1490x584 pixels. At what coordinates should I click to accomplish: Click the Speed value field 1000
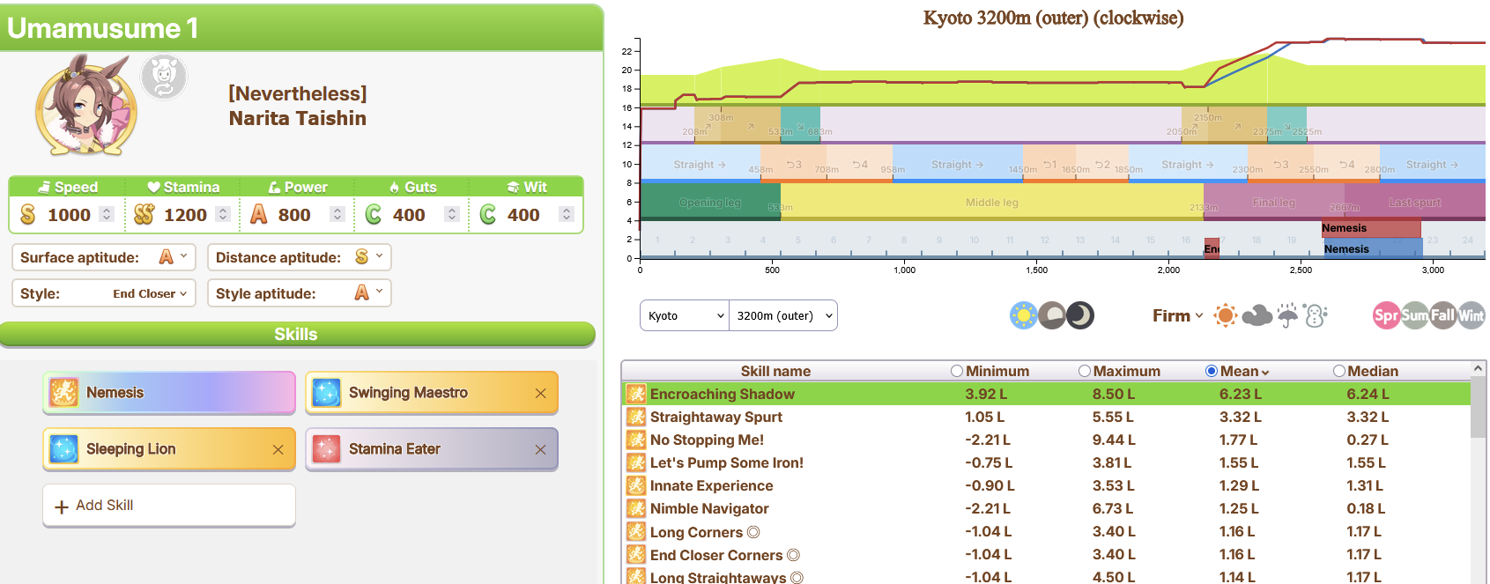pyautogui.click(x=70, y=215)
